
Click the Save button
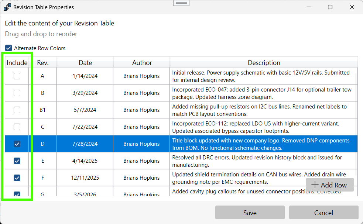(x=250, y=213)
